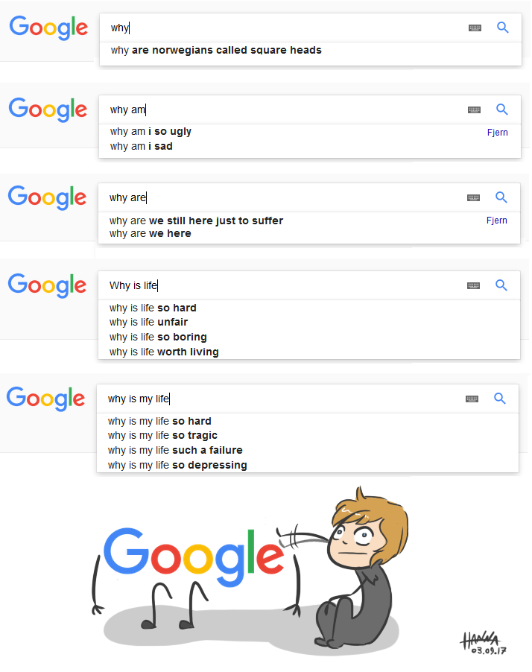Screen dimensions: 532x672
Task: Pick the 'why am i sad' suggestion
Action: (x=142, y=147)
